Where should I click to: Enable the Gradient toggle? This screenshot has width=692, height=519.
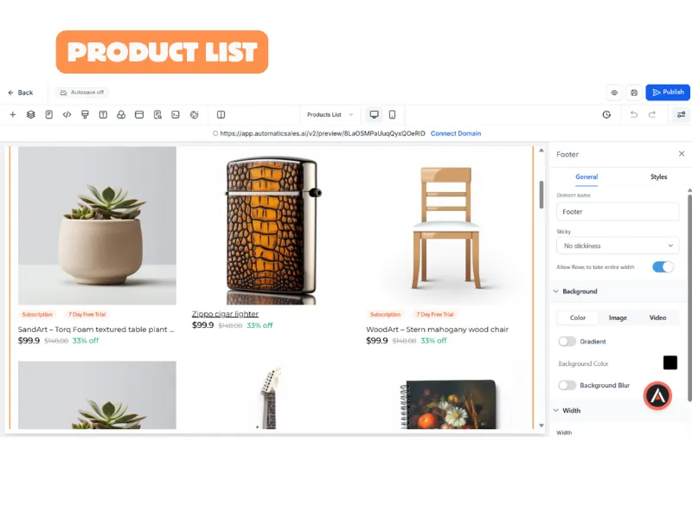pyautogui.click(x=567, y=342)
